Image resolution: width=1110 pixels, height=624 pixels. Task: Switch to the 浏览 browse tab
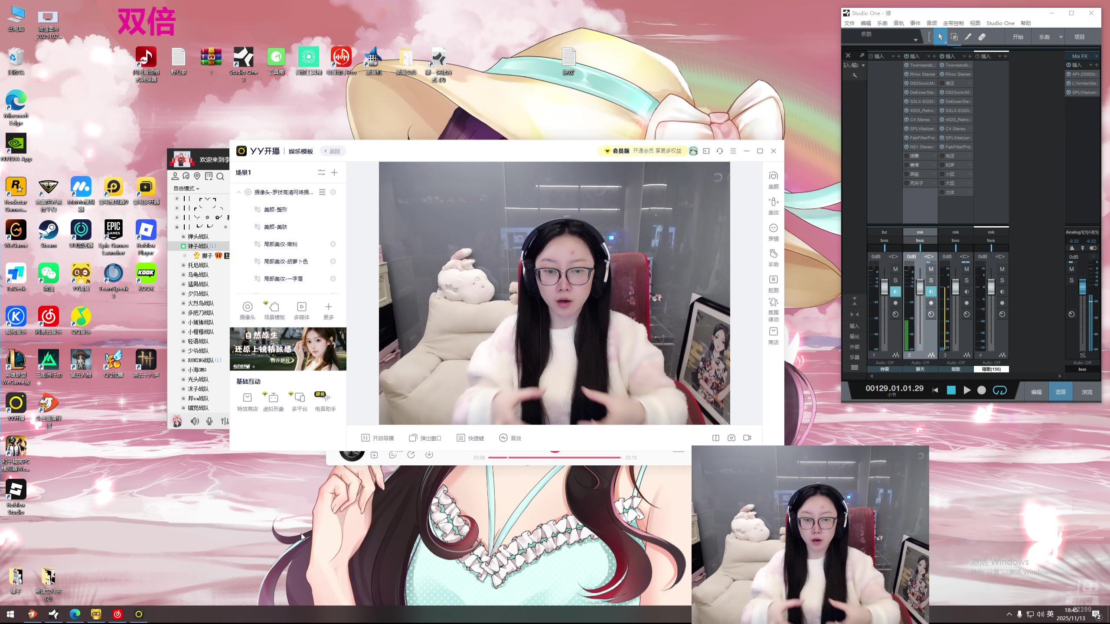[1087, 392]
